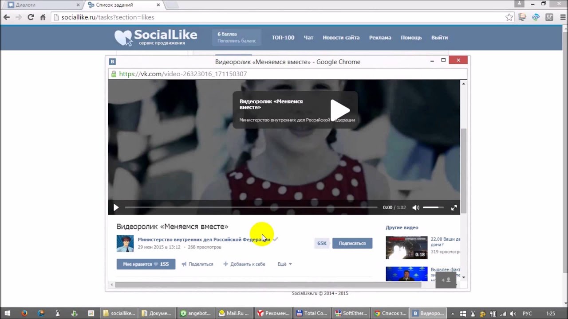
Task: Open the SE extension icon
Action: point(549,17)
